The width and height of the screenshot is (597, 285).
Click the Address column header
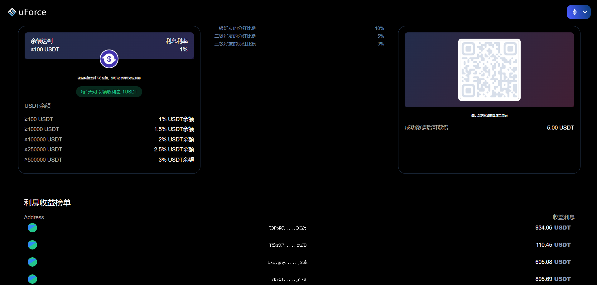click(34, 217)
